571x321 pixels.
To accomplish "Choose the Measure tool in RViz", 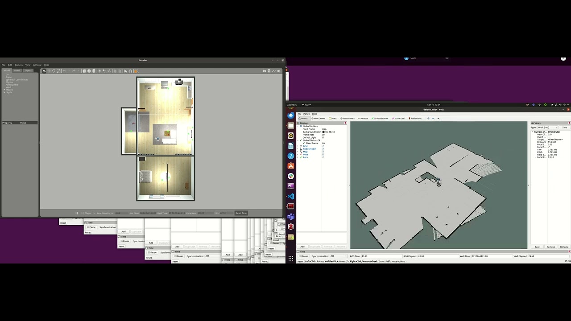I will 363,119.
